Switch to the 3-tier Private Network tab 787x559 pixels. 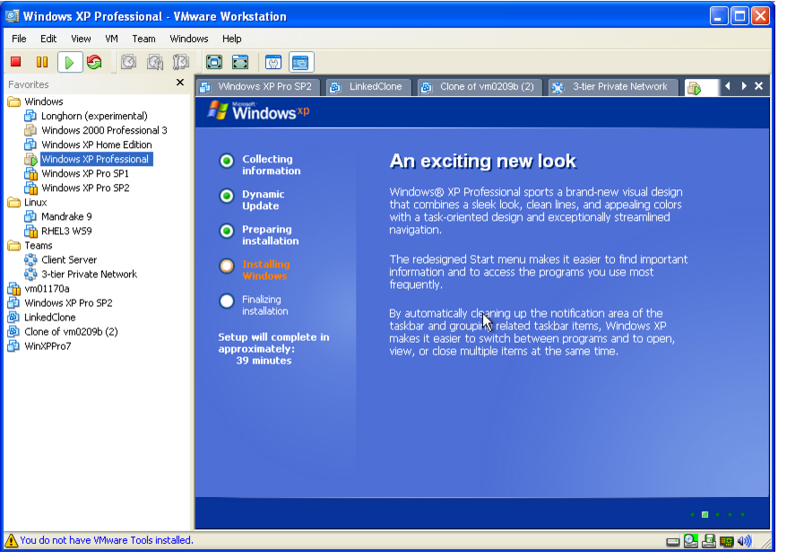click(x=613, y=87)
